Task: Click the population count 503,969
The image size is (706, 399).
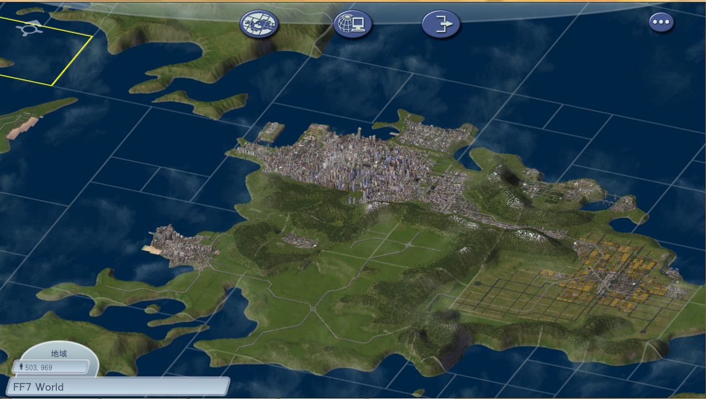Action: 51,367
